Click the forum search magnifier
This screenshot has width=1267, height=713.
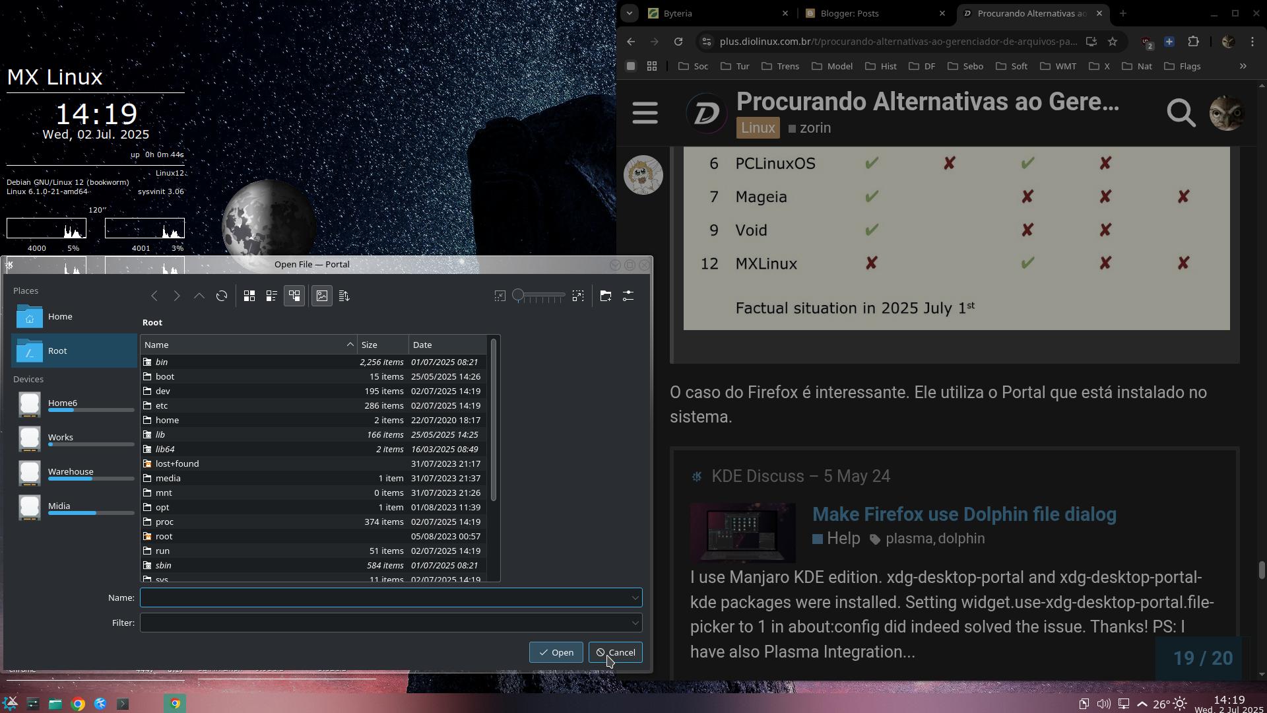[x=1181, y=113]
